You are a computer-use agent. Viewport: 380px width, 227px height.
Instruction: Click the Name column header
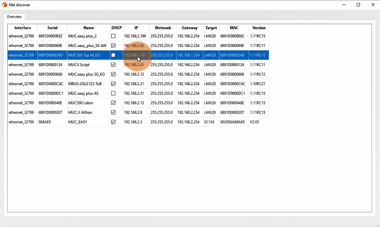tap(88, 28)
